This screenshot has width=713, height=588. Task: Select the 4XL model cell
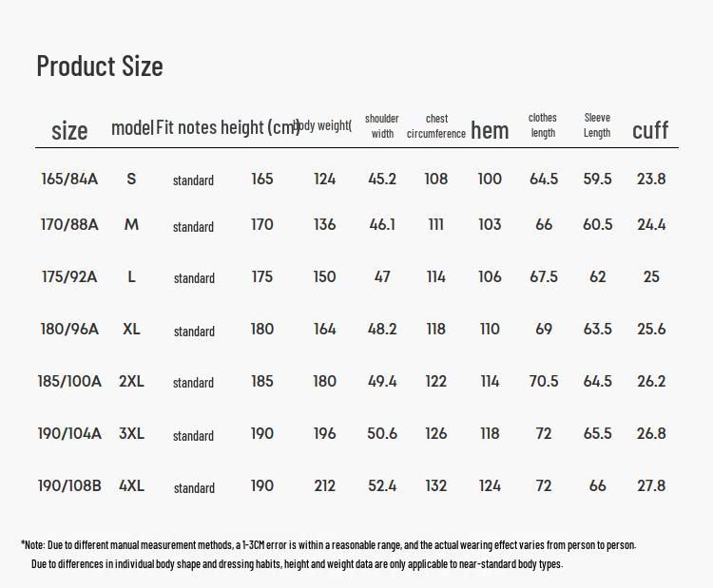[131, 486]
